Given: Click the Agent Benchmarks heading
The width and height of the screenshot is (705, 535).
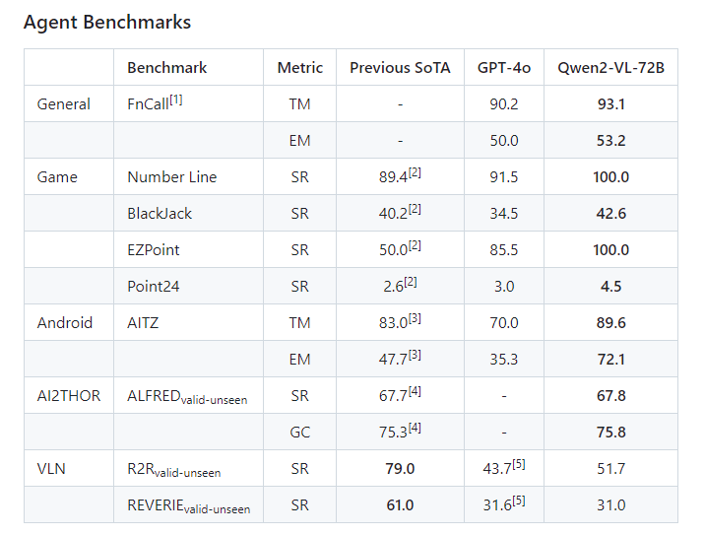Looking at the screenshot, I should (107, 22).
